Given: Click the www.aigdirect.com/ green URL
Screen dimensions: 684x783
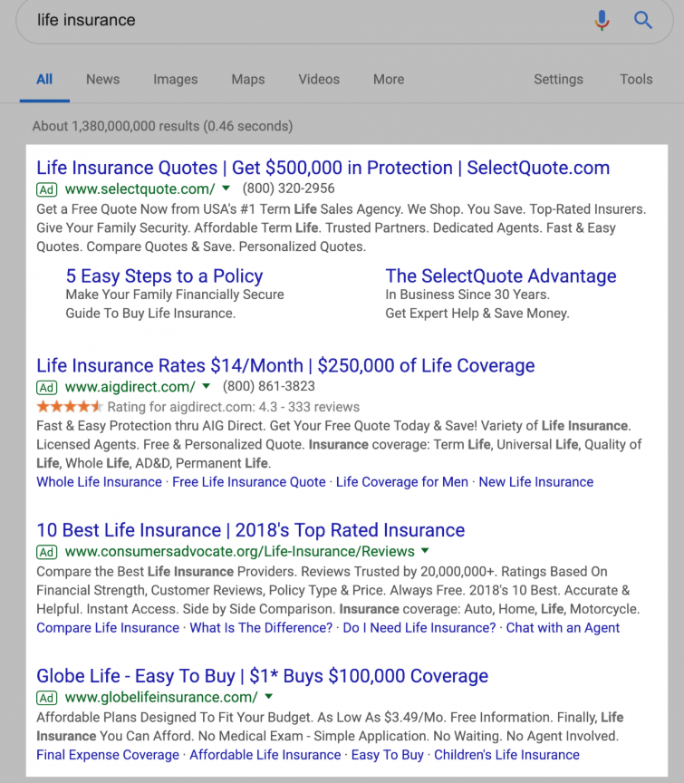Looking at the screenshot, I should click(x=130, y=387).
